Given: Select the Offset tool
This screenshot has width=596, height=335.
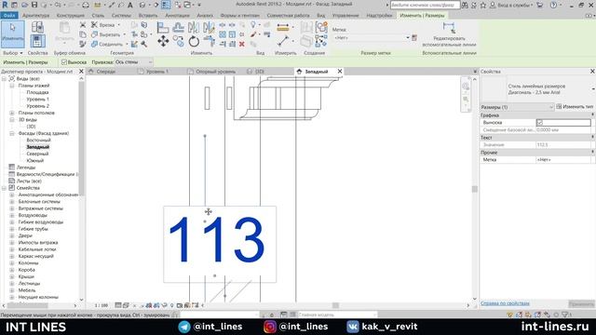Looking at the screenshot, I should tap(178, 27).
